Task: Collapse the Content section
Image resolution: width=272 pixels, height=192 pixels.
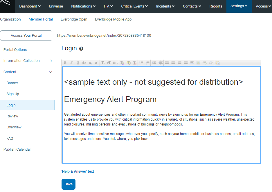Action: click(x=51, y=72)
